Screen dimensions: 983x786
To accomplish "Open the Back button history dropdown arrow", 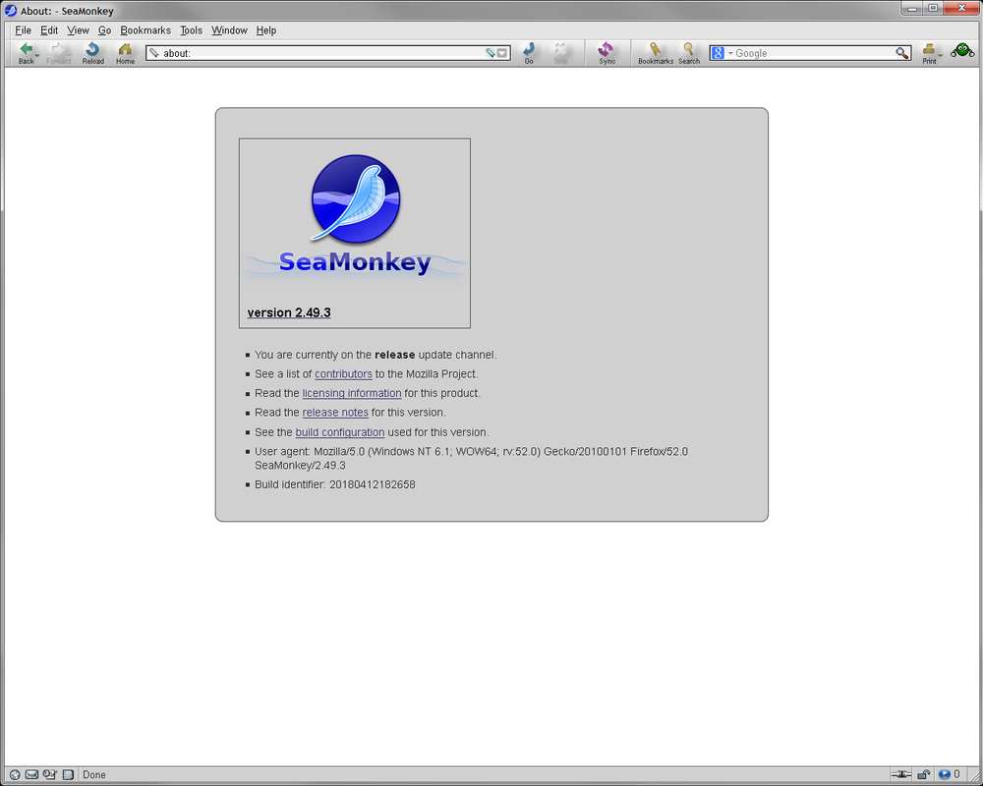I will (37, 56).
